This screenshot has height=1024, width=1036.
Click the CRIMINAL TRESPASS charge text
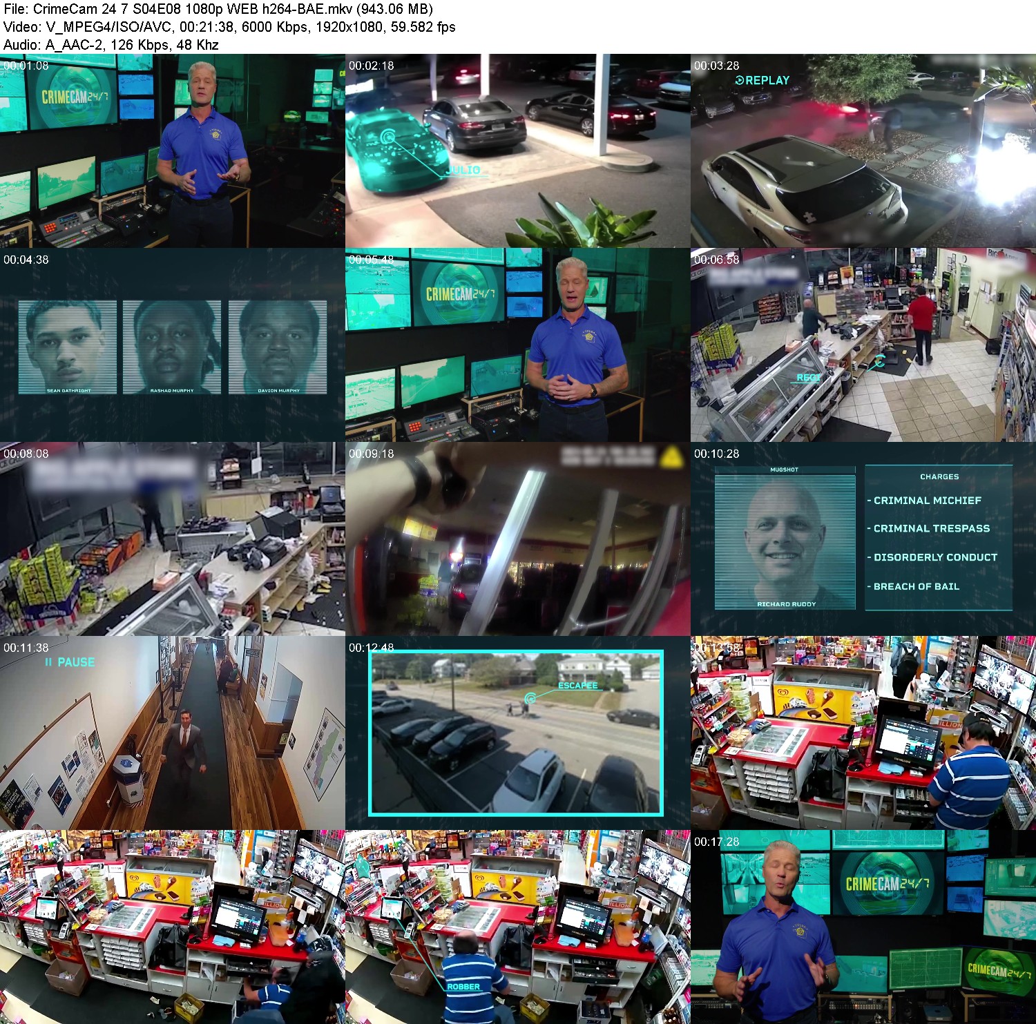tap(931, 528)
